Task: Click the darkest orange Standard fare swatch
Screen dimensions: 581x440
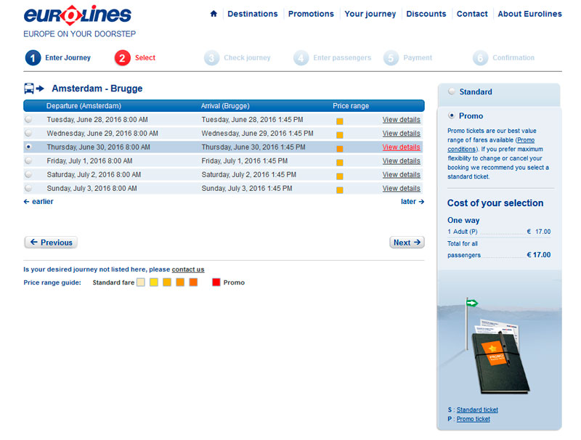Action: pos(193,282)
